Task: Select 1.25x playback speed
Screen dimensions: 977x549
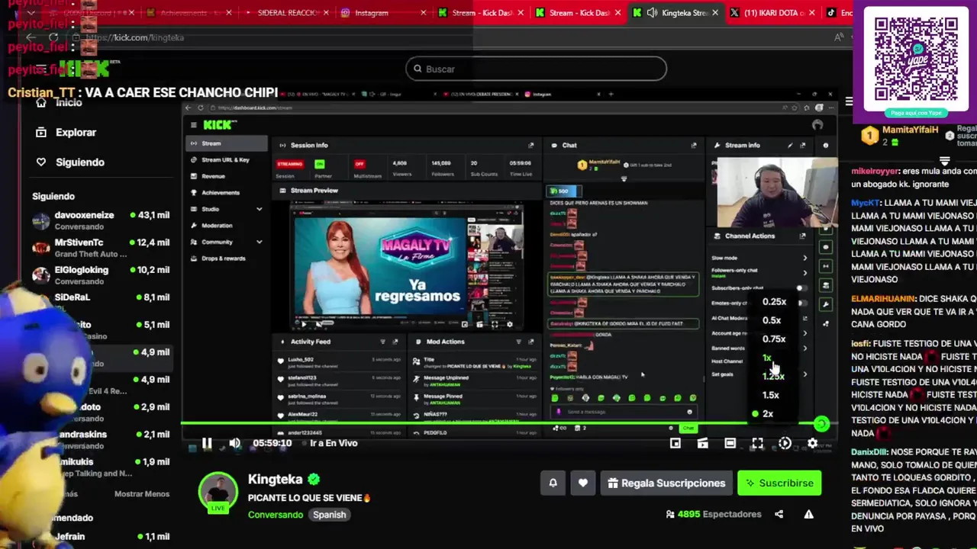Action: [773, 377]
